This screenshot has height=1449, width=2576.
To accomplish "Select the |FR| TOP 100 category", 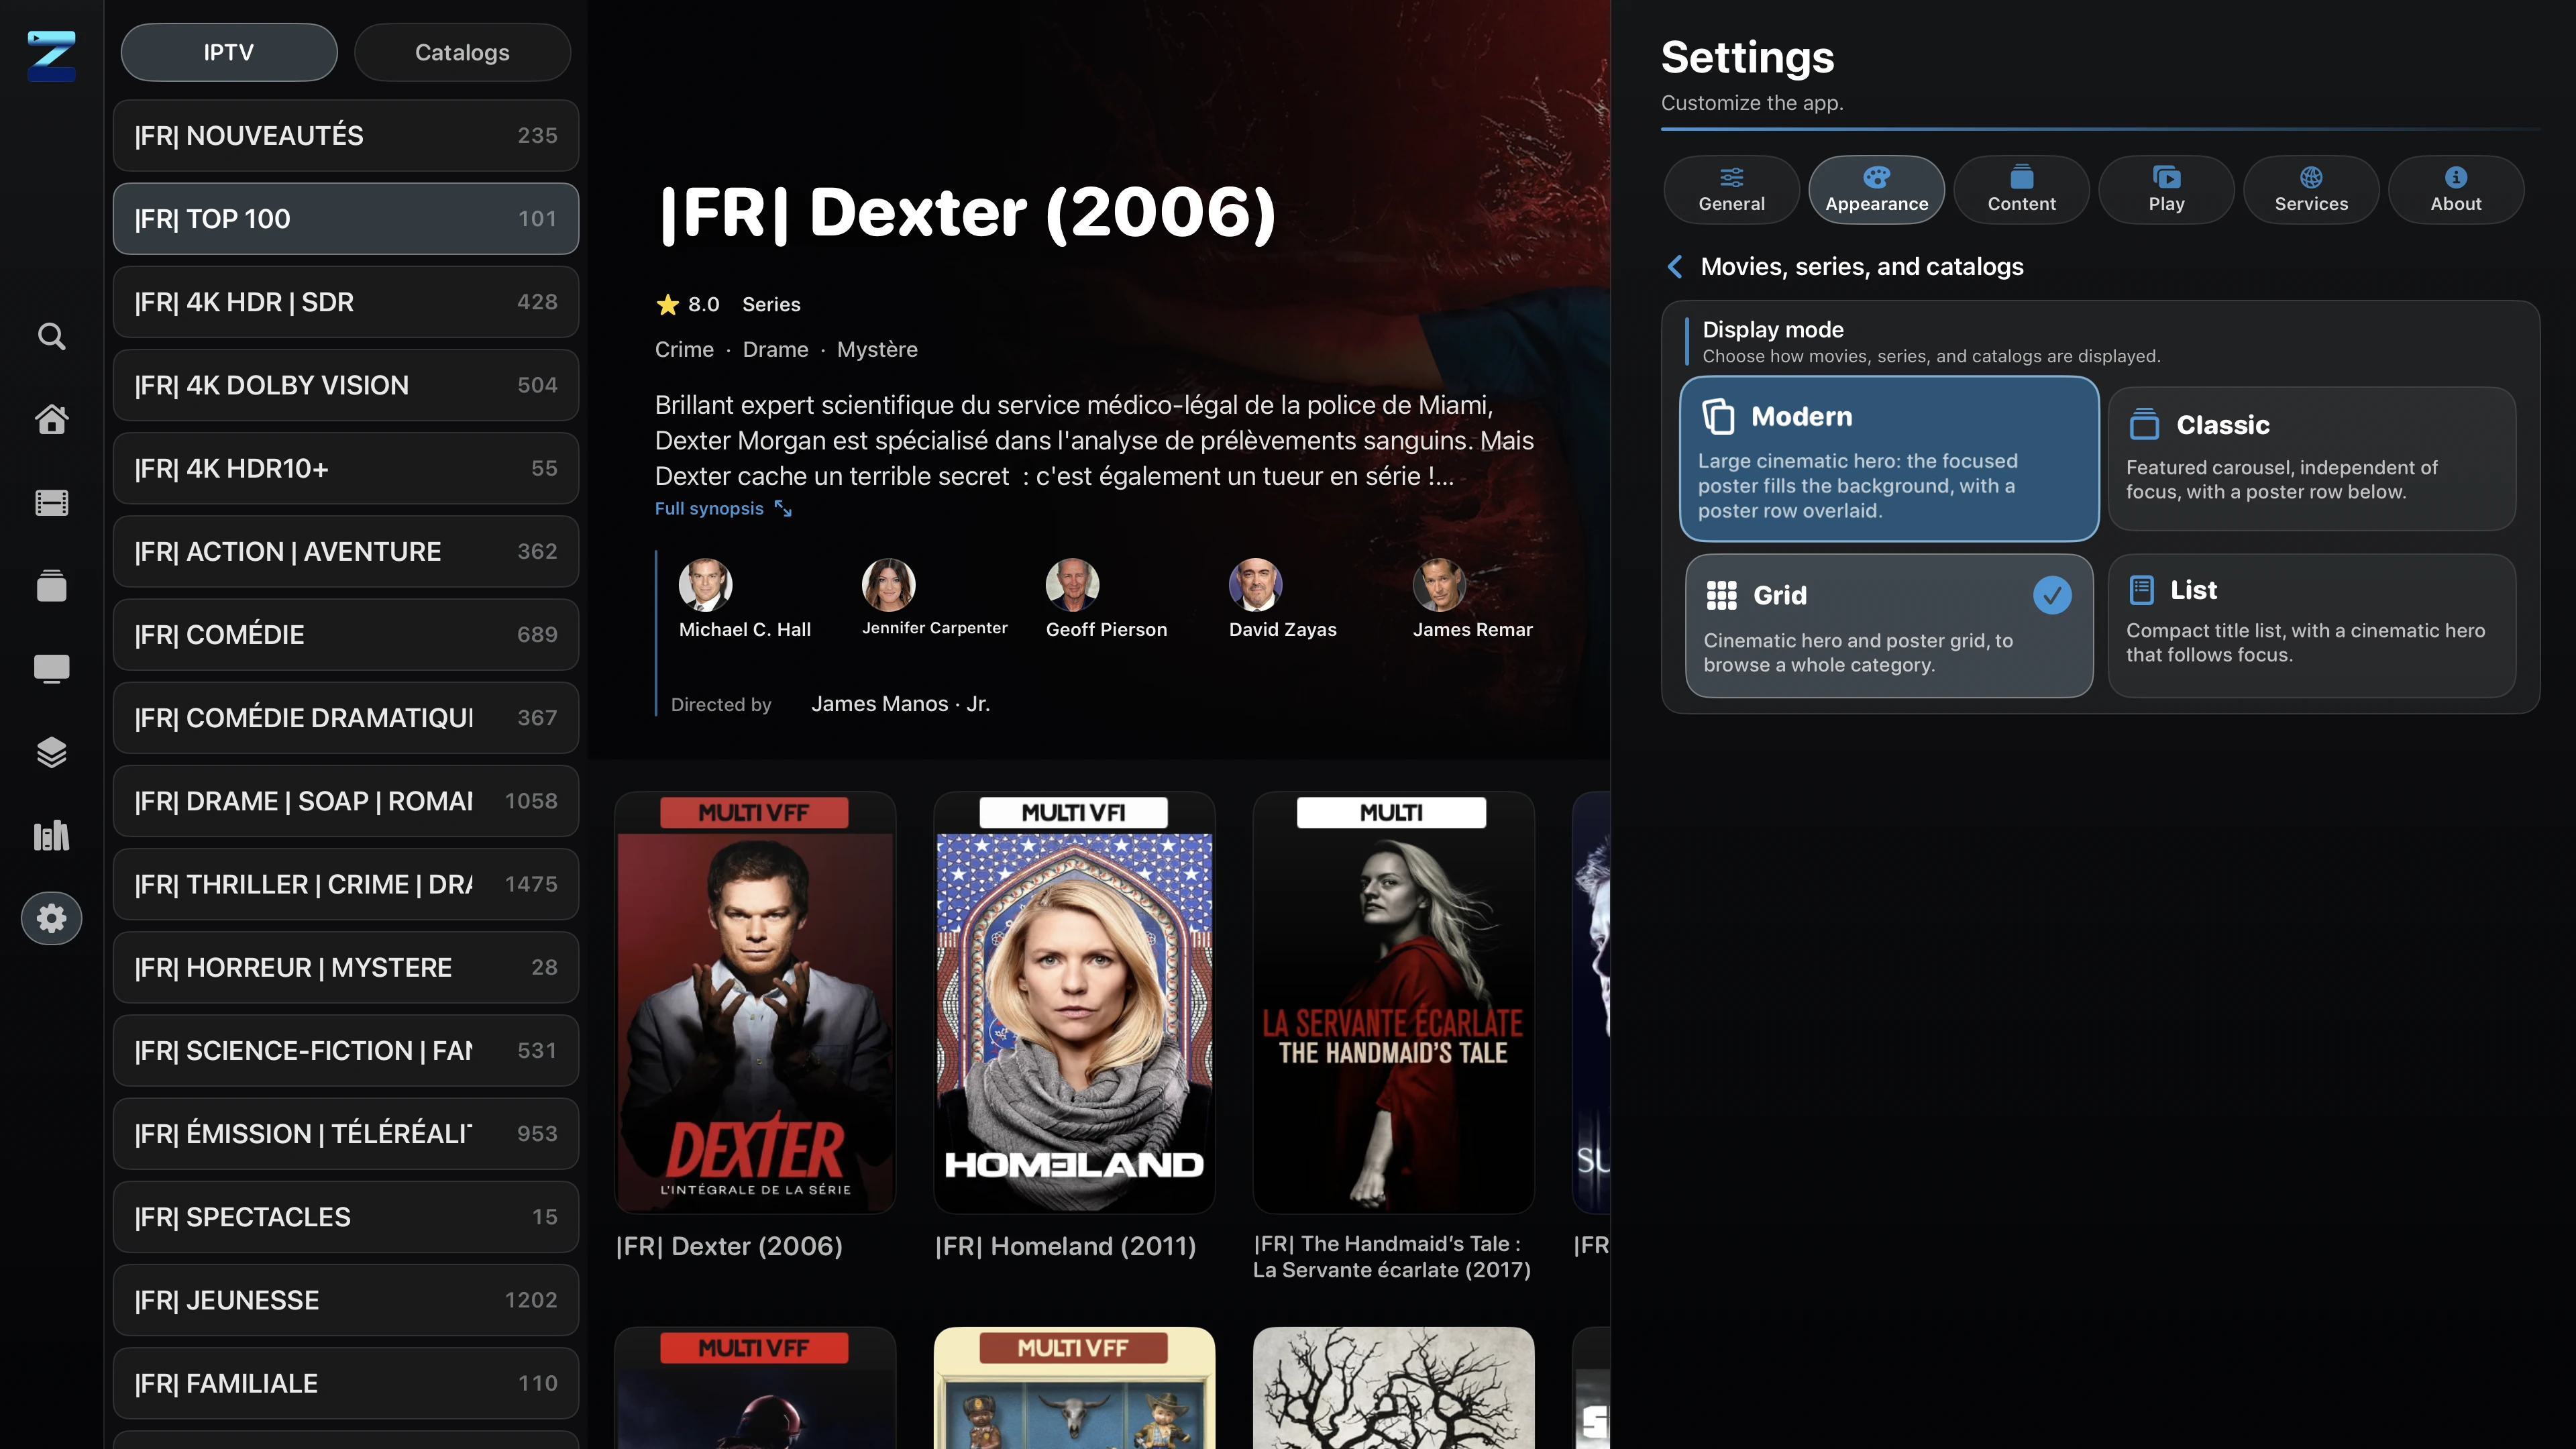I will (346, 218).
